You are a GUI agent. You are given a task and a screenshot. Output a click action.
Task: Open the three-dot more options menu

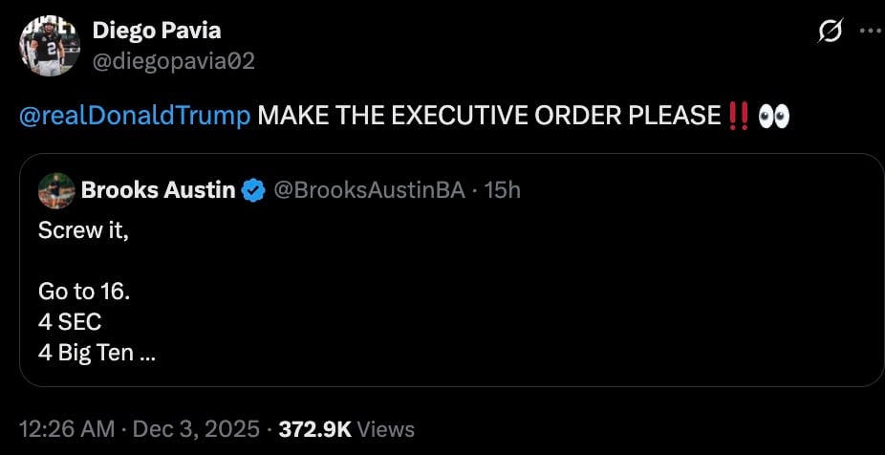tap(868, 30)
